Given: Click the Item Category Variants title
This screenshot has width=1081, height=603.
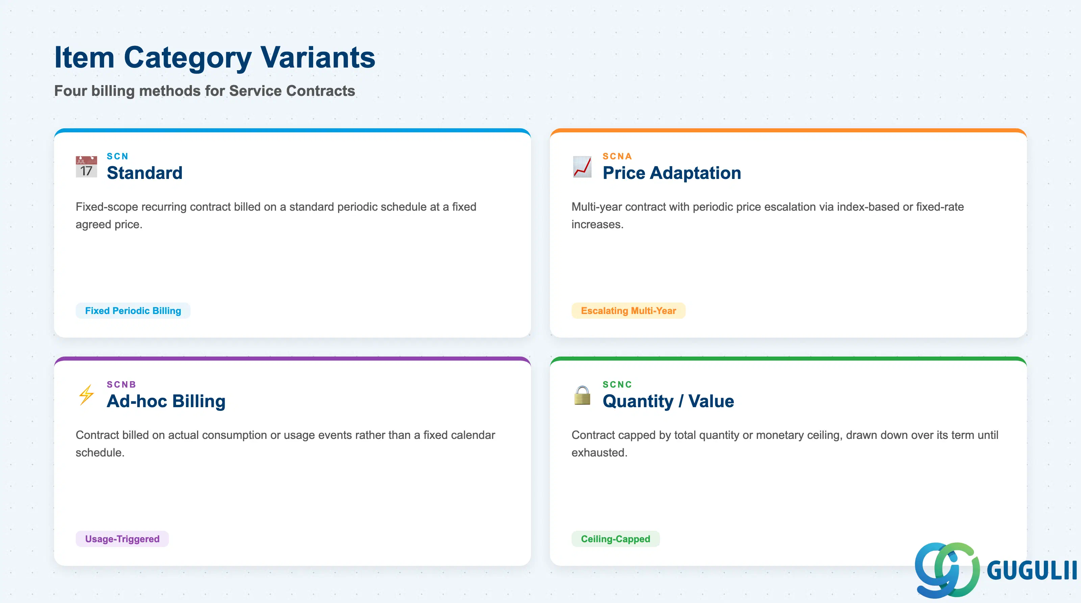Looking at the screenshot, I should click(x=215, y=57).
